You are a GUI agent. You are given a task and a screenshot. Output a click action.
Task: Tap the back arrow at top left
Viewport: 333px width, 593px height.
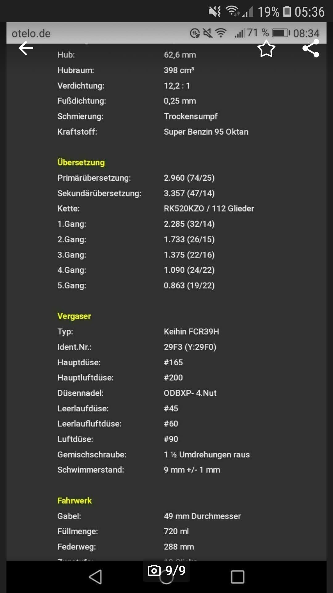coord(26,48)
